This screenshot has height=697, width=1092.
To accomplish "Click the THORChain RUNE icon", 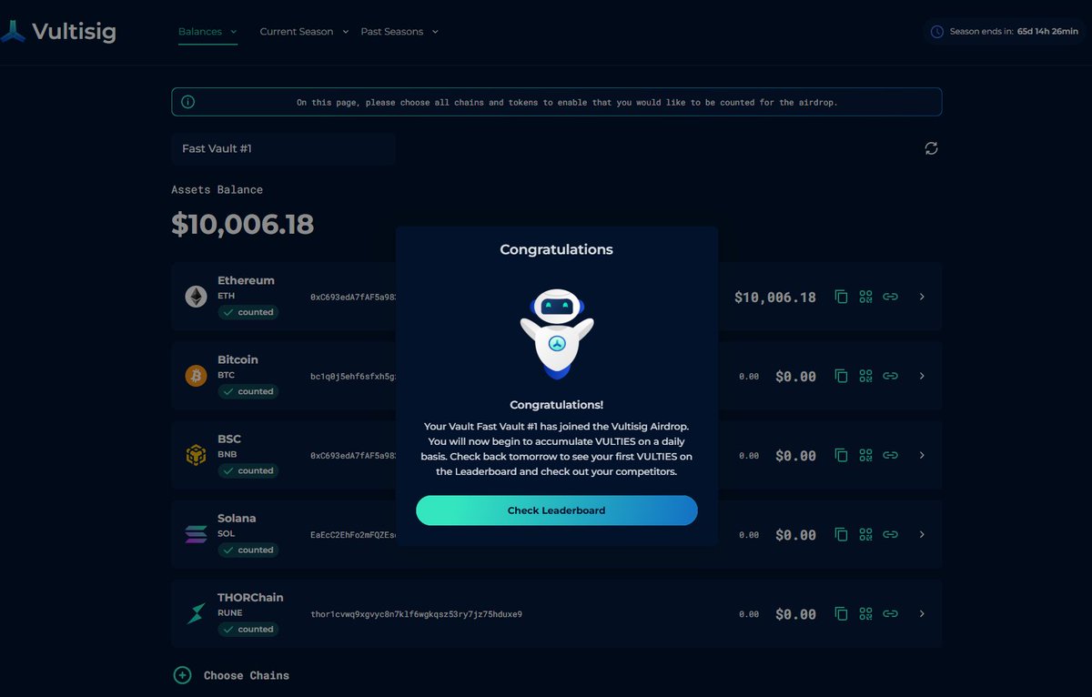I will click(196, 613).
